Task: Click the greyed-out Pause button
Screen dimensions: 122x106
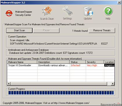Action: tap(46, 30)
